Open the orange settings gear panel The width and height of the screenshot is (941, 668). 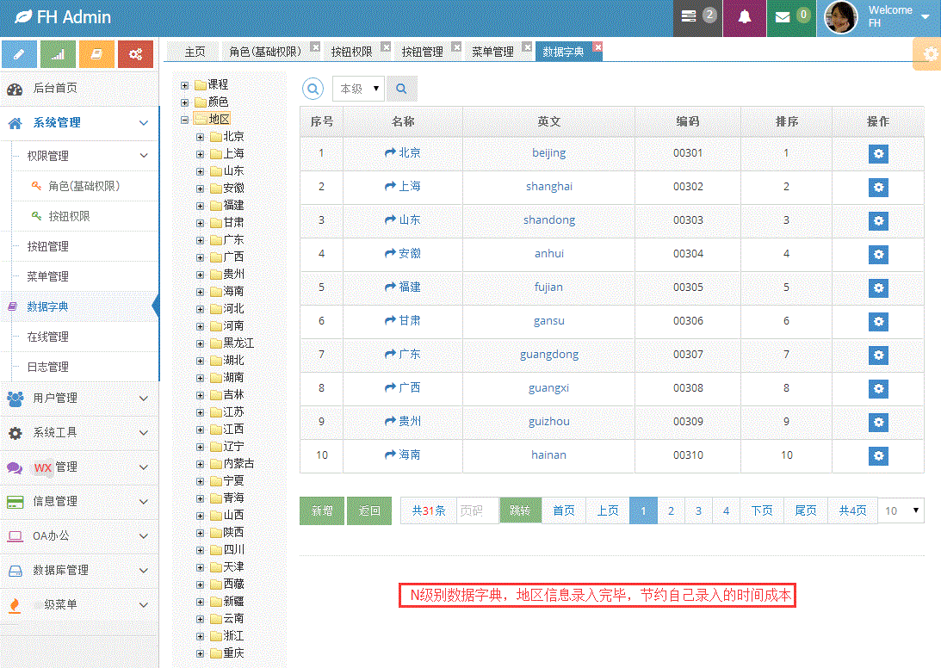click(927, 54)
